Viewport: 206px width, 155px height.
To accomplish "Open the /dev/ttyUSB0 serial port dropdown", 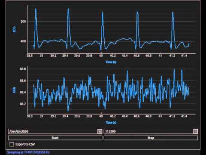I will (x=55, y=131).
